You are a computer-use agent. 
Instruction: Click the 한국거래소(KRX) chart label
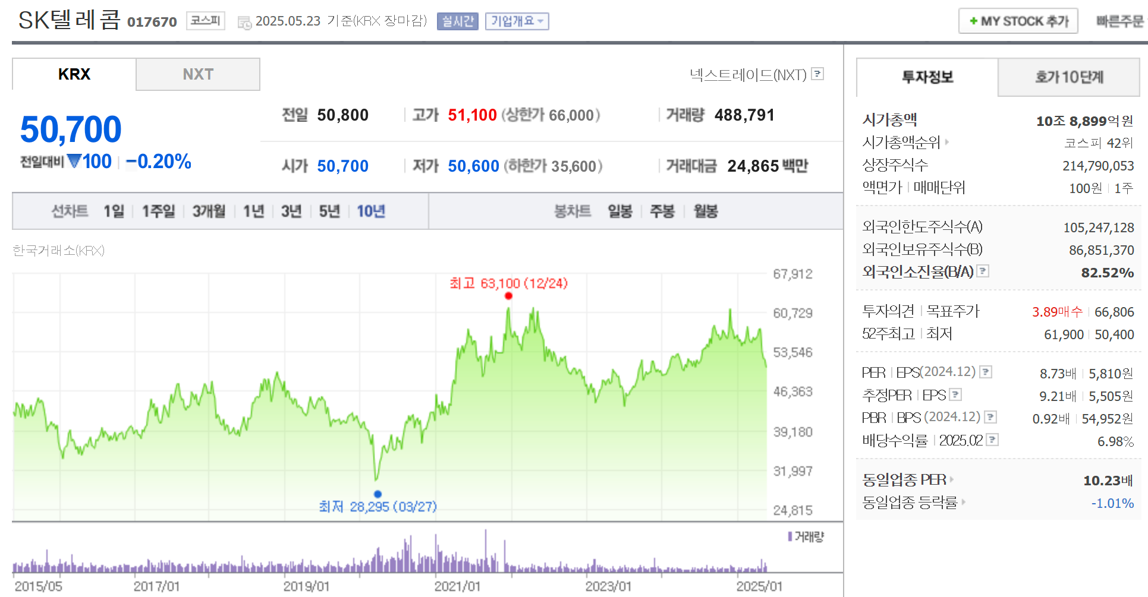click(x=59, y=251)
